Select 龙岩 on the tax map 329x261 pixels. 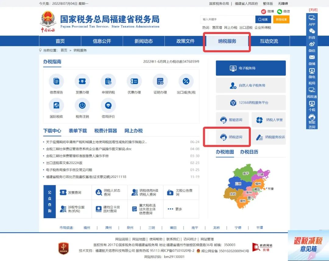(x=233, y=194)
